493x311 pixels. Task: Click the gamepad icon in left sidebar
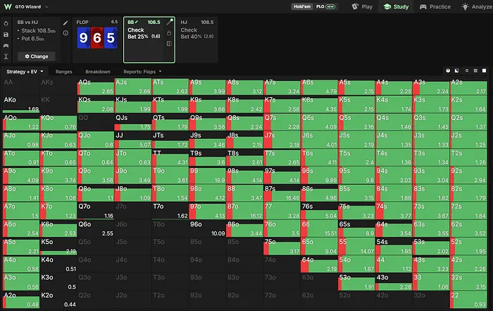point(6,46)
